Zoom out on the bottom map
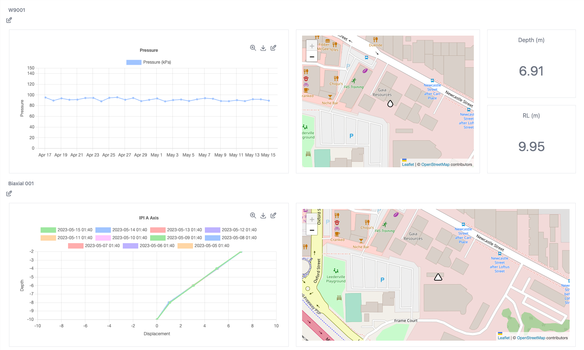This screenshot has width=584, height=350. pos(312,230)
